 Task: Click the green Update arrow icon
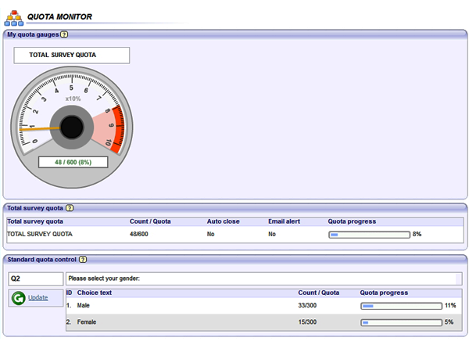pos(18,297)
